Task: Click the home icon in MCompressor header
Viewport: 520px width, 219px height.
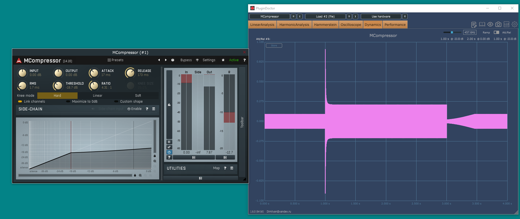Action: tap(223, 60)
